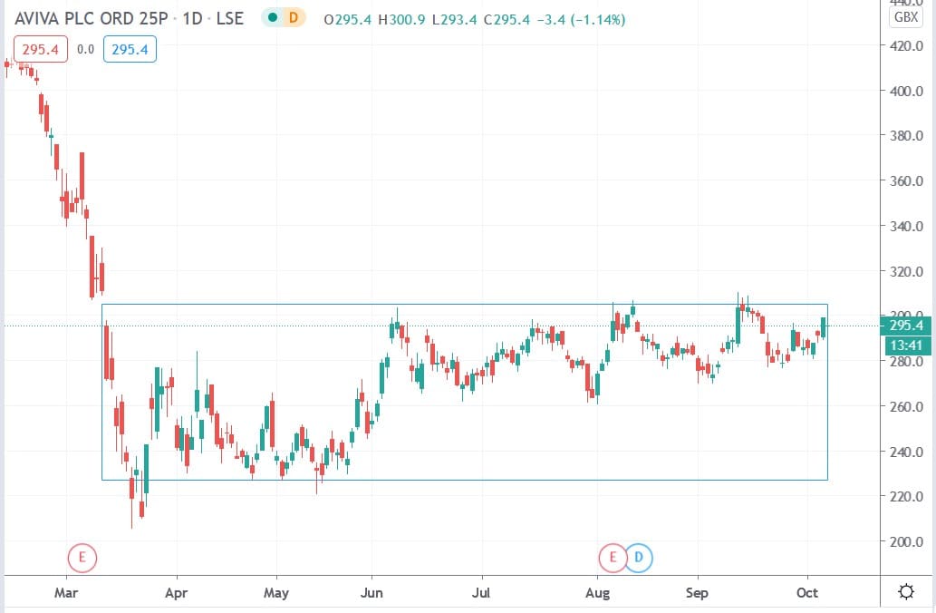Click the 0.0 spread value
This screenshot has height=613, width=936.
coord(85,50)
